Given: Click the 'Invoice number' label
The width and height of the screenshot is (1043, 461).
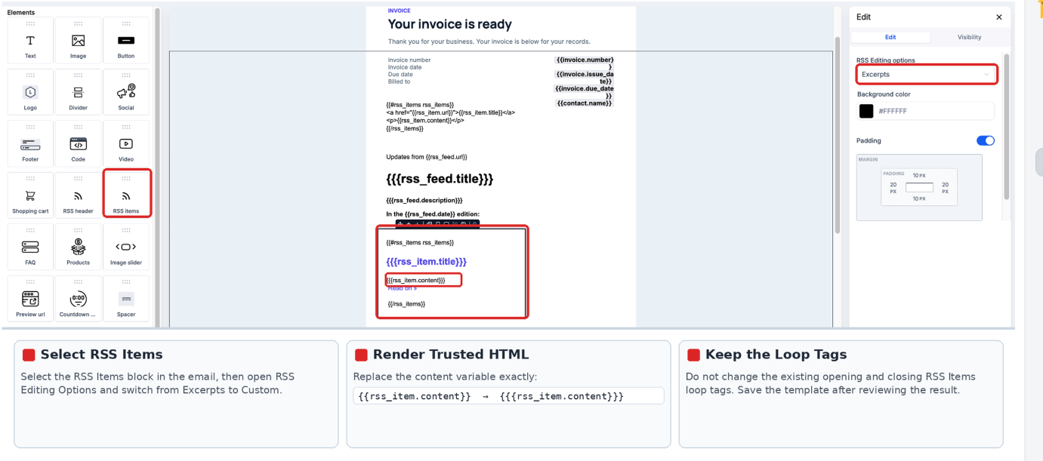Looking at the screenshot, I should [x=409, y=60].
